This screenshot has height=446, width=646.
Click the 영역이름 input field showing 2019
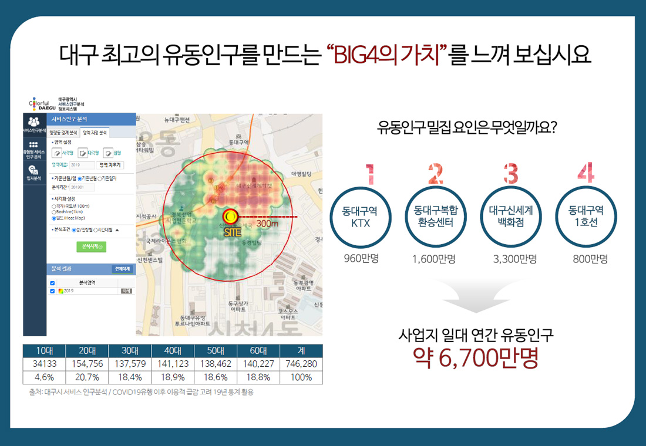click(82, 165)
